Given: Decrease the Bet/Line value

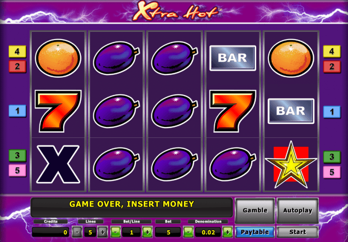Looking at the screenshot, I should point(115,232).
